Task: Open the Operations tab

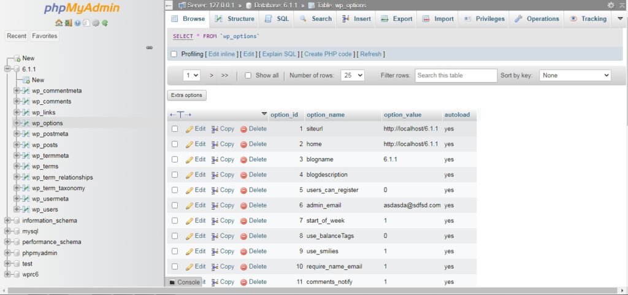Action: [536, 19]
